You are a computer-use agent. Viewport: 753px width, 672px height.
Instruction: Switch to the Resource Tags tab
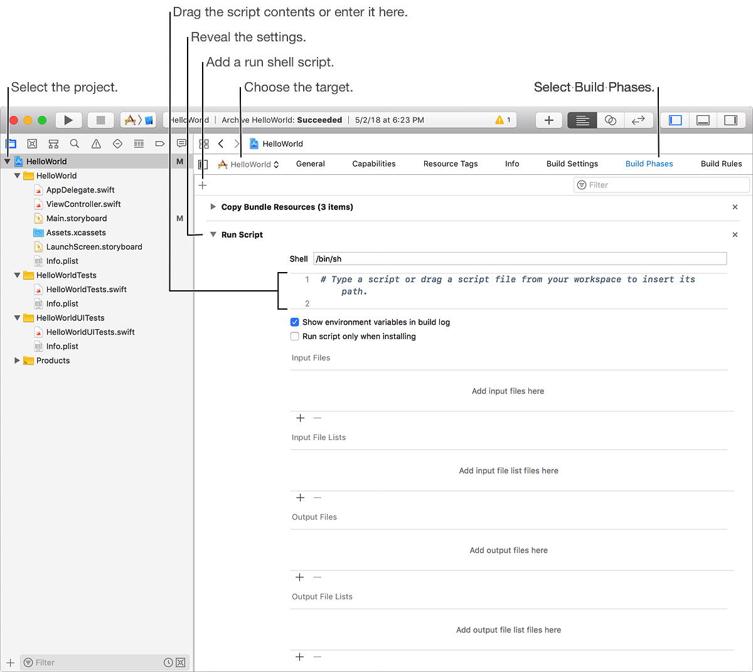click(x=451, y=164)
